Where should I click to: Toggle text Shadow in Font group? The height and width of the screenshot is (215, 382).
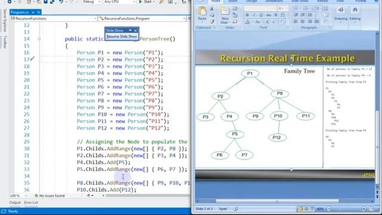(276, 15)
